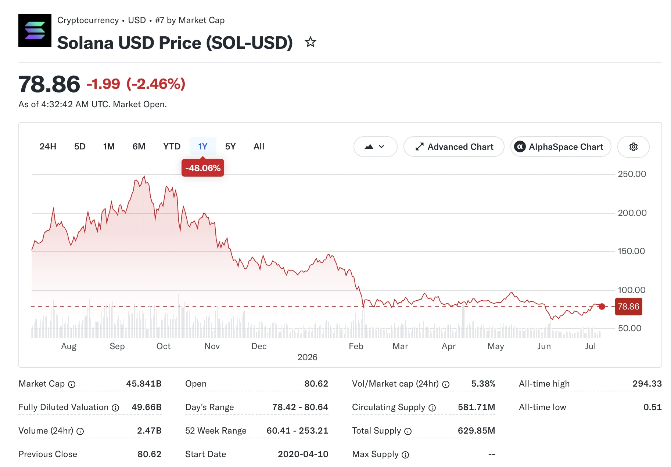Select the 6M chart range
Screen dimensions: 671x467
(x=139, y=146)
